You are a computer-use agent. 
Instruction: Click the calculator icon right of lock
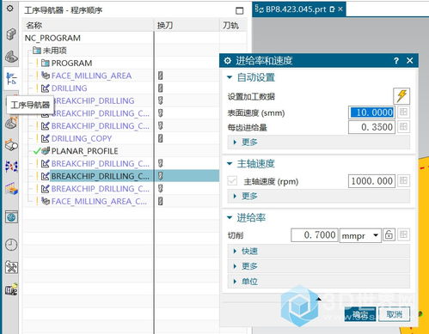point(403,234)
